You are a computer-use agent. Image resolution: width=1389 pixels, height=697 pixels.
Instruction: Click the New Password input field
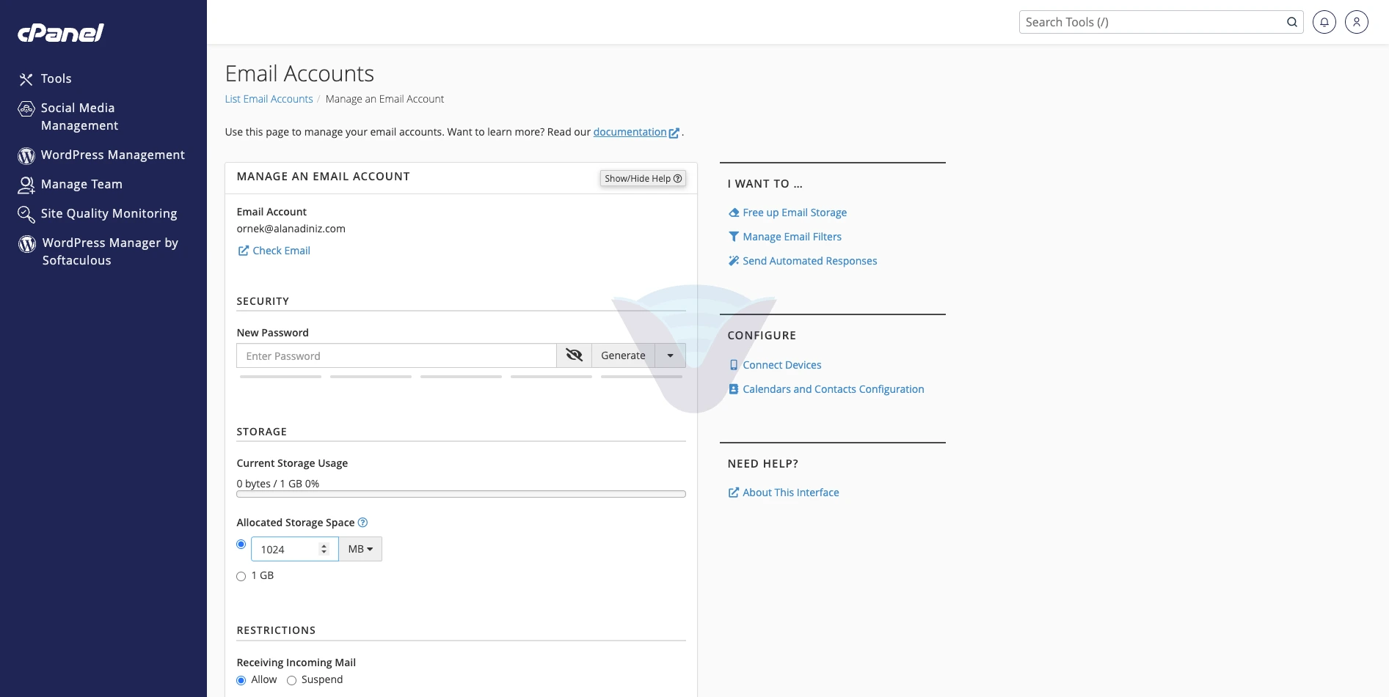pos(396,355)
